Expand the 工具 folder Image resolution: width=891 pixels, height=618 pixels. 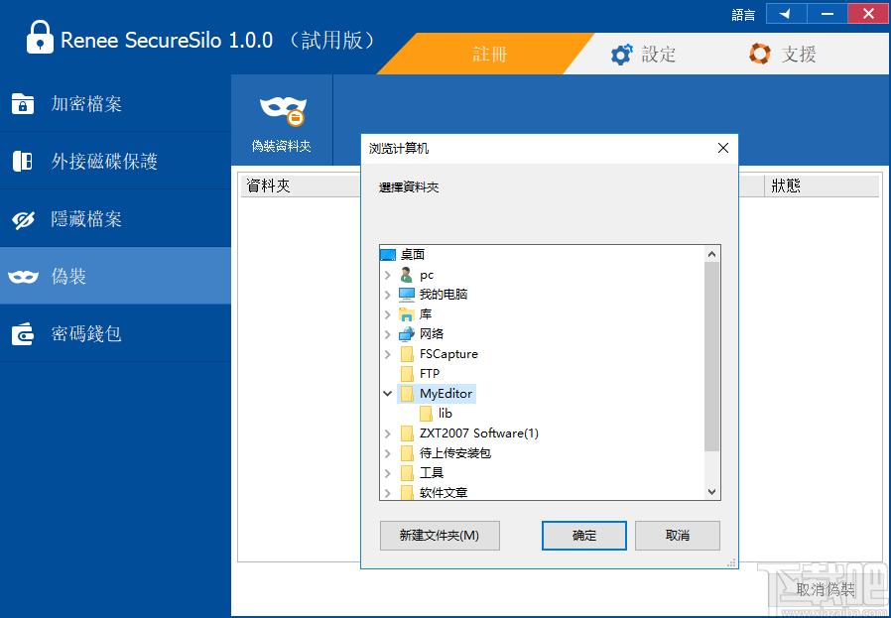point(388,472)
